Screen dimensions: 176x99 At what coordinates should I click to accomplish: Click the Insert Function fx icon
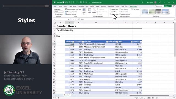[78, 19]
